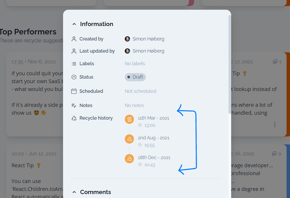Click Simon Høiberg avatar next to Created by
290x198 pixels.
click(x=127, y=39)
